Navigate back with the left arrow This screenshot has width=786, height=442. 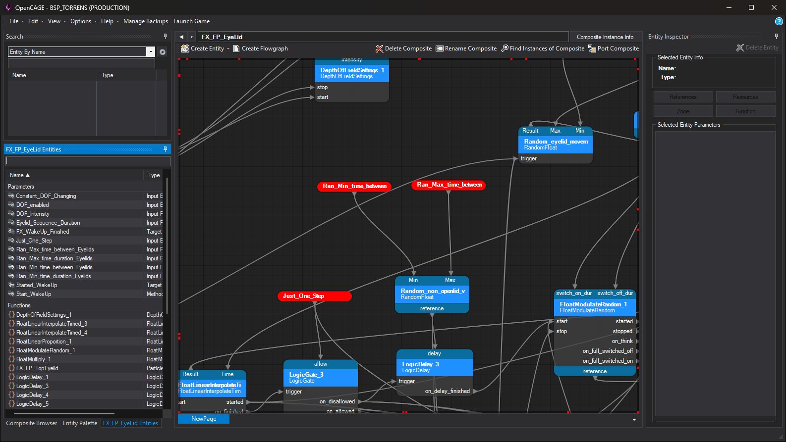click(x=181, y=37)
